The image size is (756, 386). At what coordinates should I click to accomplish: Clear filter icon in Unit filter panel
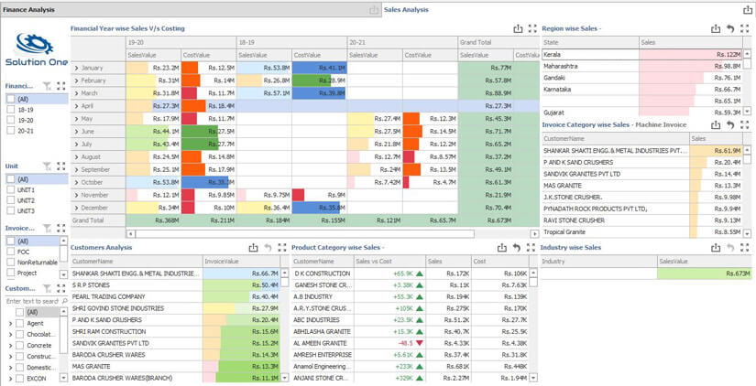tap(47, 166)
